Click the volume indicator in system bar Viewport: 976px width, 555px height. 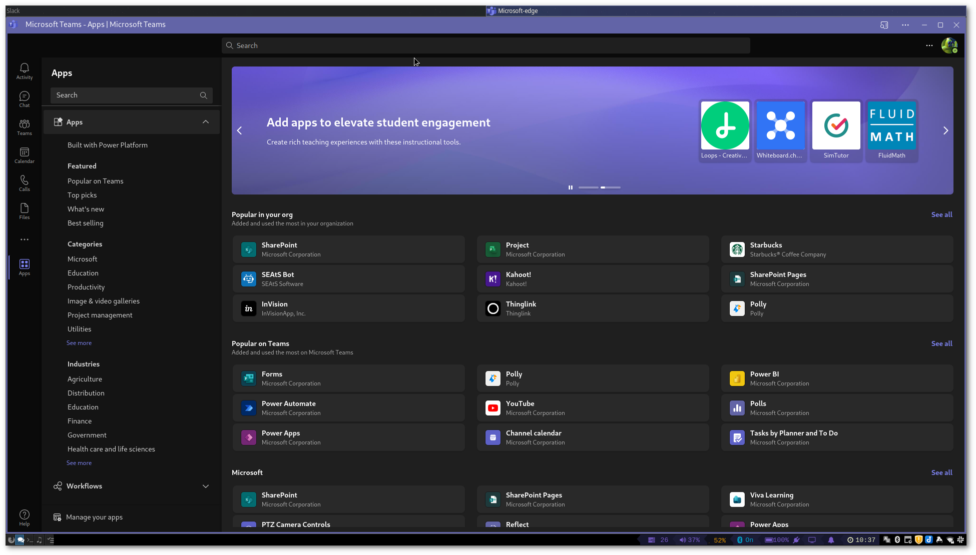click(689, 540)
